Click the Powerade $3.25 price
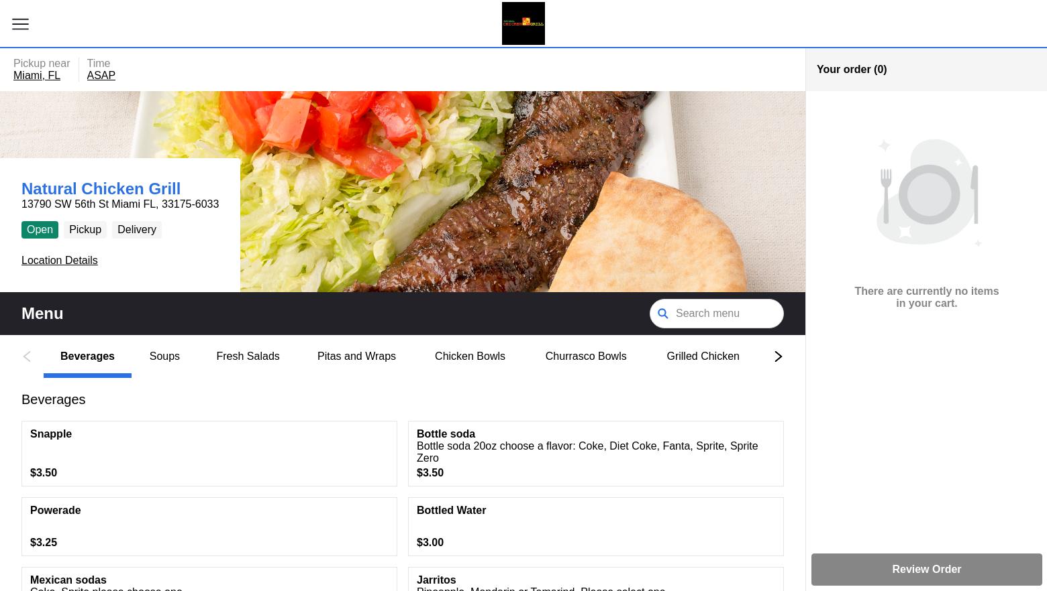This screenshot has height=591, width=1047. (44, 543)
